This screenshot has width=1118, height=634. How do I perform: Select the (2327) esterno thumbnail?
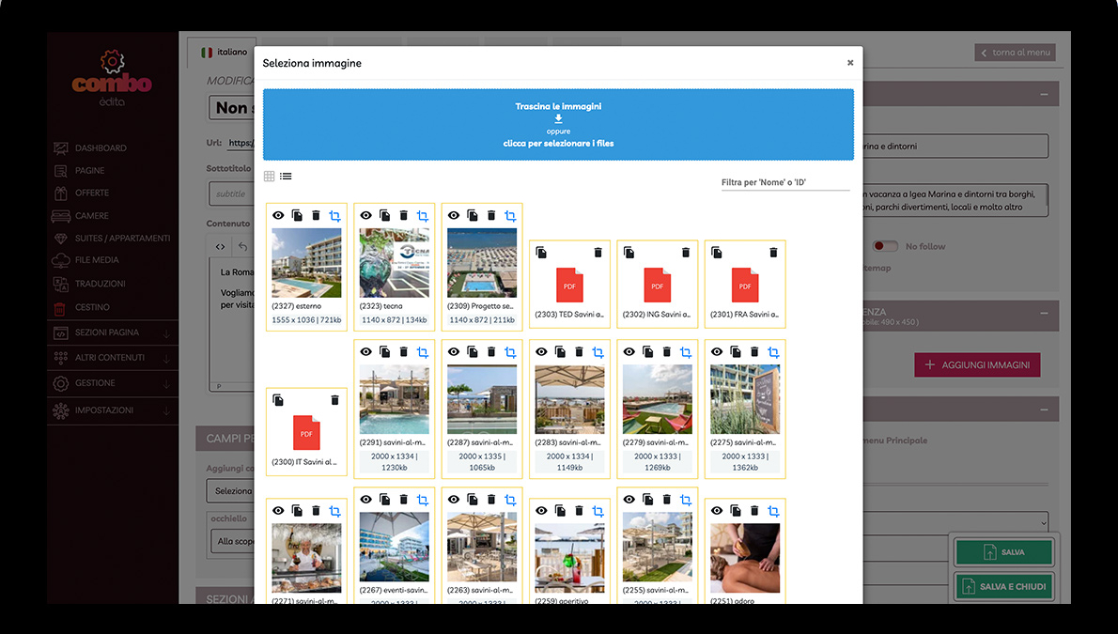pyautogui.click(x=306, y=262)
